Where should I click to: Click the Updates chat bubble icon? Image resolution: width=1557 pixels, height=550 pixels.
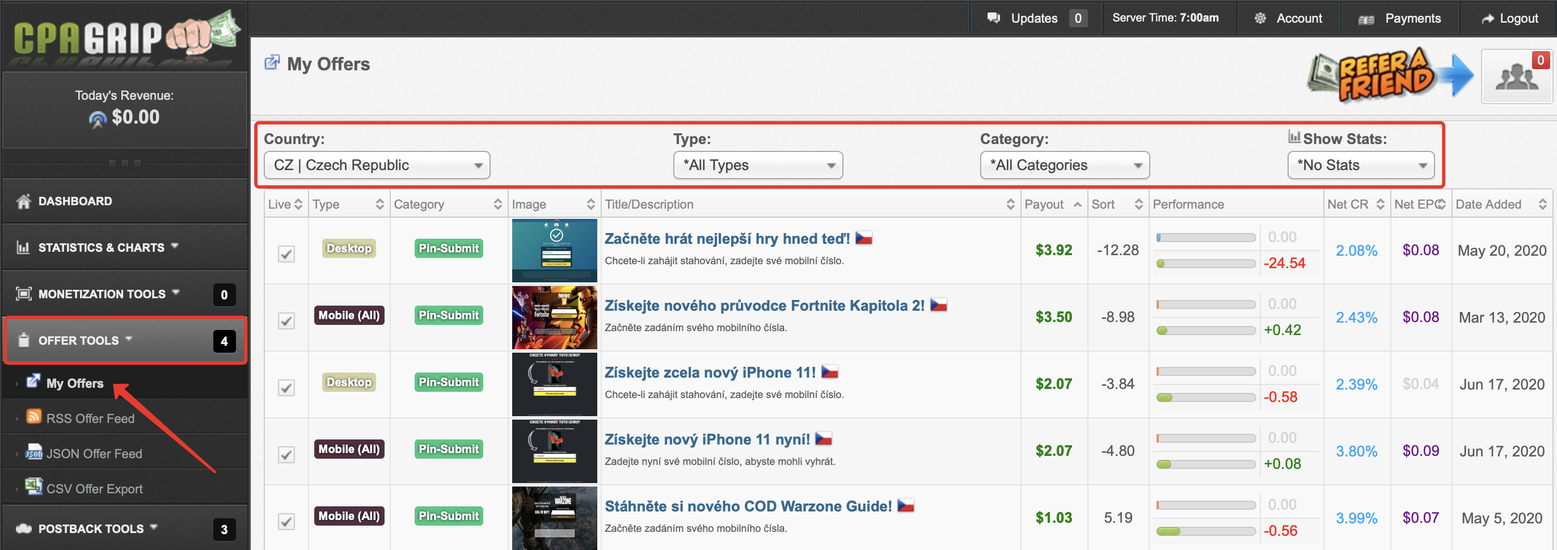pos(993,18)
